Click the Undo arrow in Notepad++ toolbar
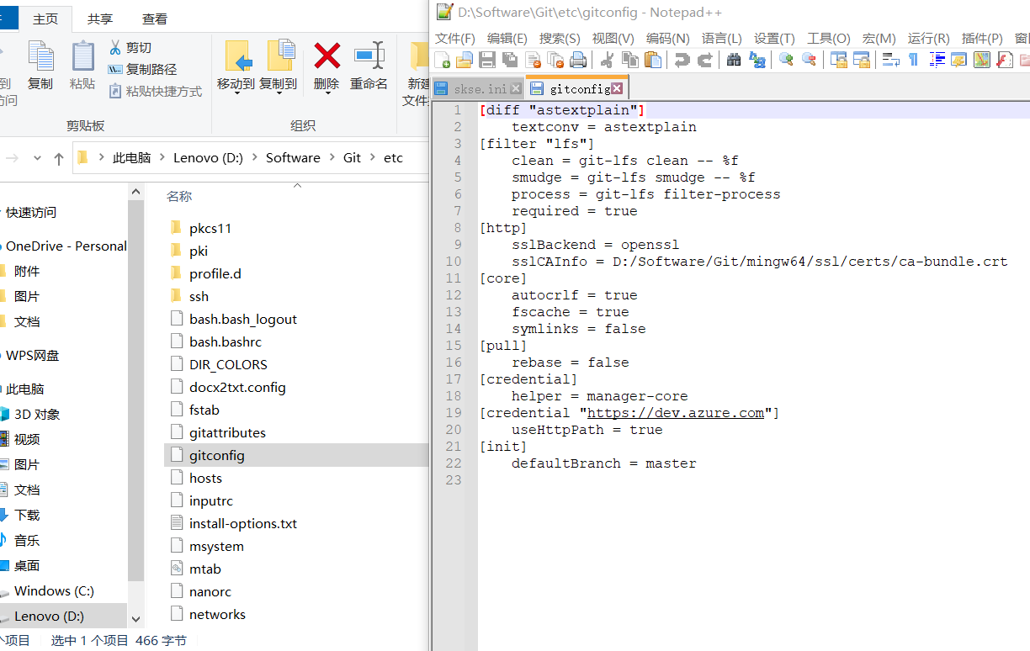Image resolution: width=1030 pixels, height=651 pixels. click(x=682, y=60)
